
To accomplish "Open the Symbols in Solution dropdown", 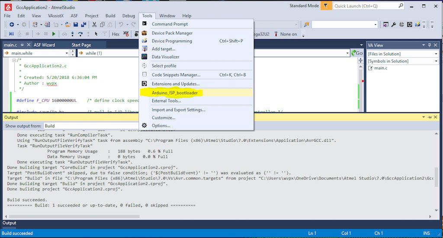I will point(436,61).
